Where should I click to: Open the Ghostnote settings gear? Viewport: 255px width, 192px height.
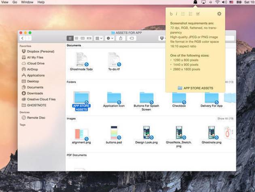pos(219,14)
